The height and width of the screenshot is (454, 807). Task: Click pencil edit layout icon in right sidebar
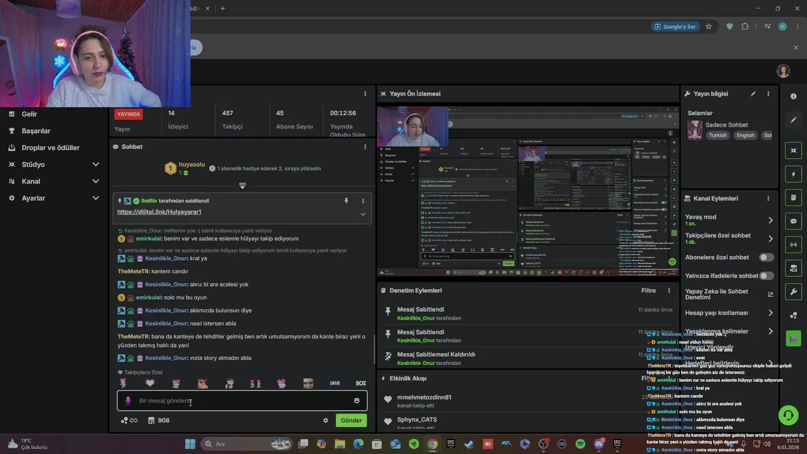pos(793,120)
